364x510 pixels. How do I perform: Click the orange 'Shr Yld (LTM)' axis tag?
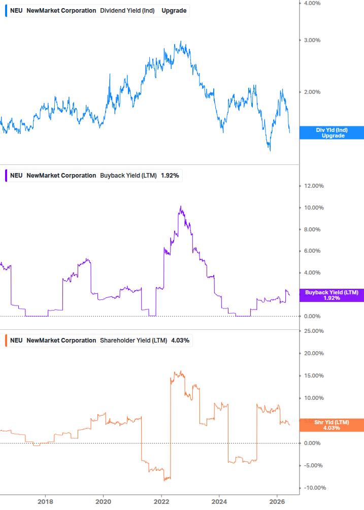click(x=332, y=425)
